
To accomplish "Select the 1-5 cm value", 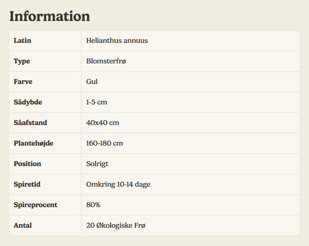I will click(x=96, y=102).
